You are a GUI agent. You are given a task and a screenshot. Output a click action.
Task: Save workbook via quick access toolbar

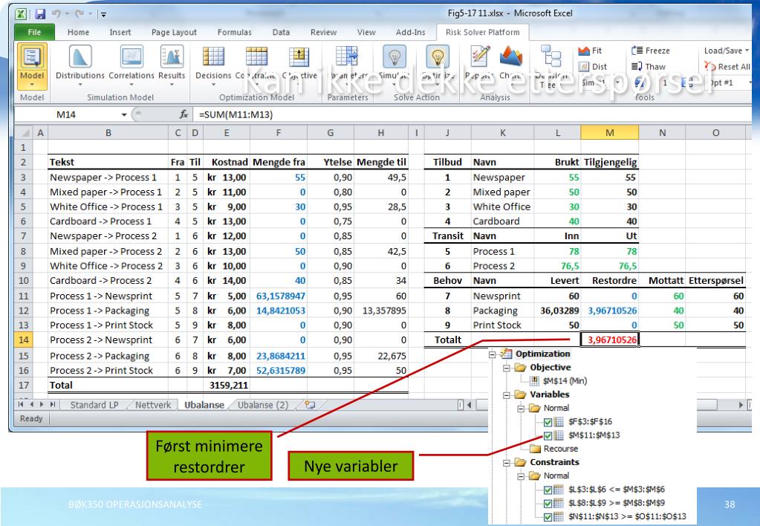(39, 14)
